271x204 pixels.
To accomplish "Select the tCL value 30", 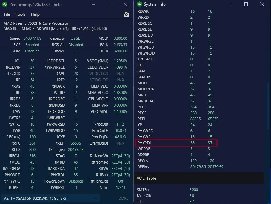I will (32, 61).
